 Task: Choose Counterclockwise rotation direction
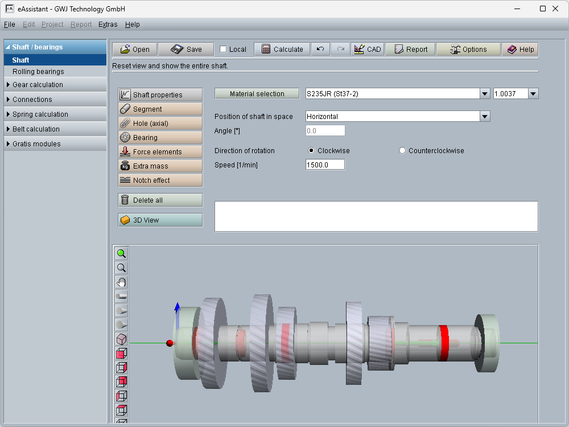[x=402, y=151]
